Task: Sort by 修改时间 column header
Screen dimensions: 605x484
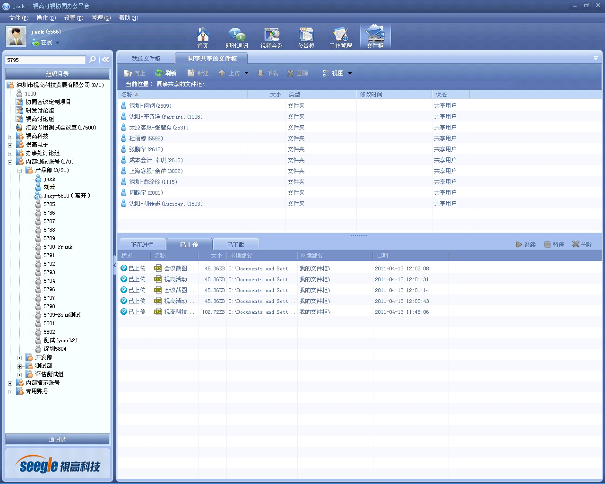Action: [394, 95]
